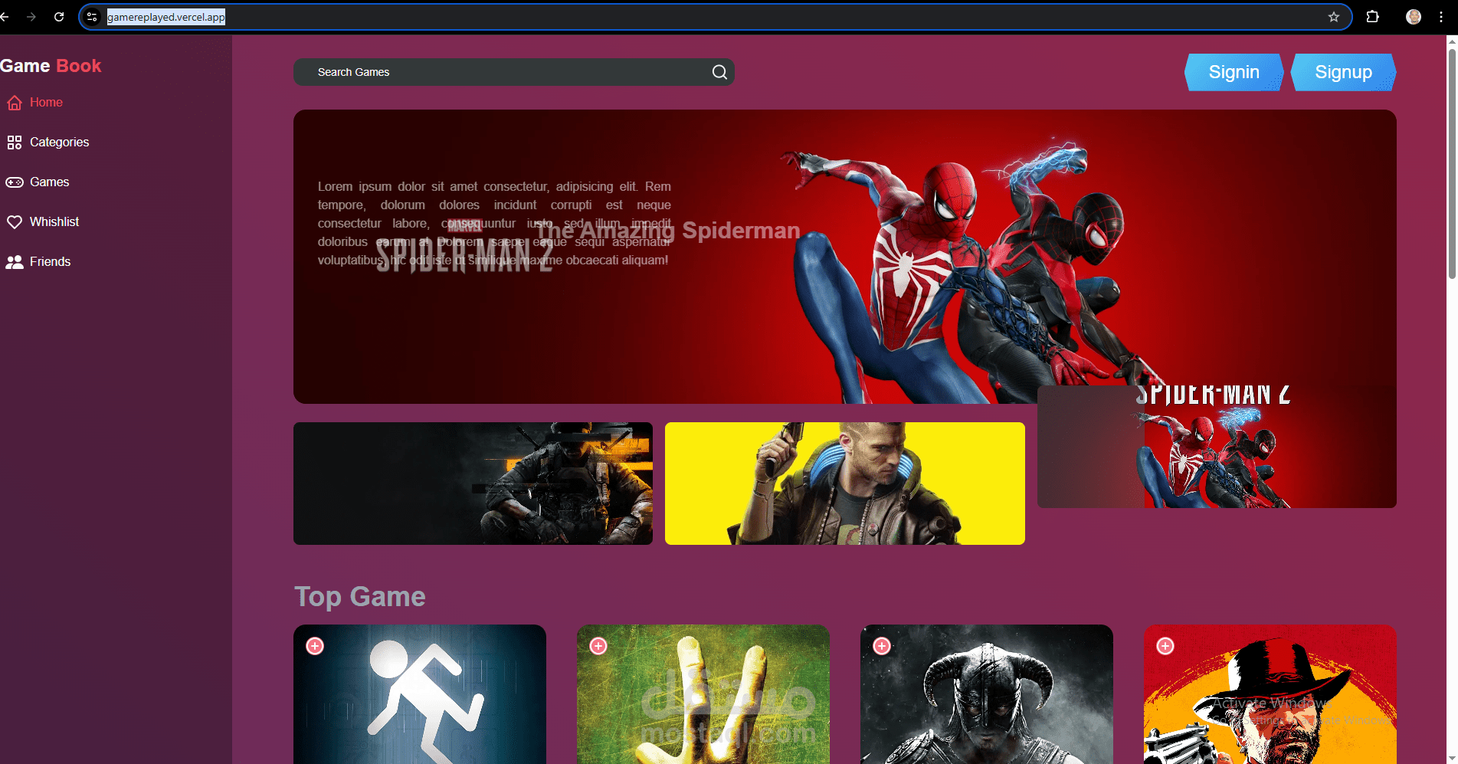Add the Portal game card with plus icon
This screenshot has height=764, width=1458.
(315, 646)
